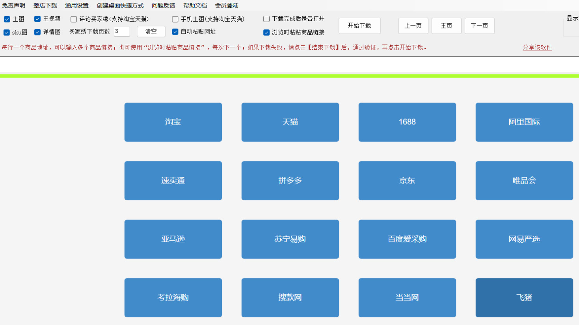Click the 买家秀下载页数 number field
579x325 pixels.
122,32
